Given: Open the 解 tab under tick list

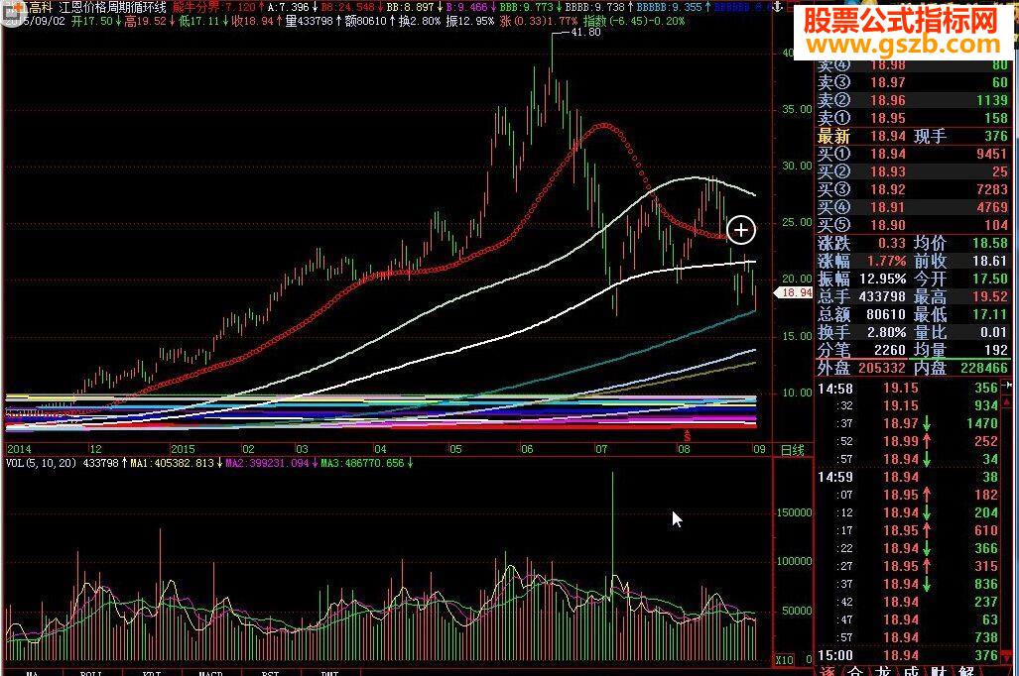Looking at the screenshot, I should coord(965,670).
